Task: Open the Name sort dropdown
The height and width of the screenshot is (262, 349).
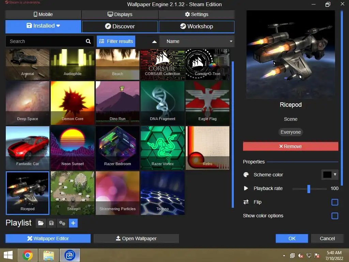Action: [x=197, y=41]
